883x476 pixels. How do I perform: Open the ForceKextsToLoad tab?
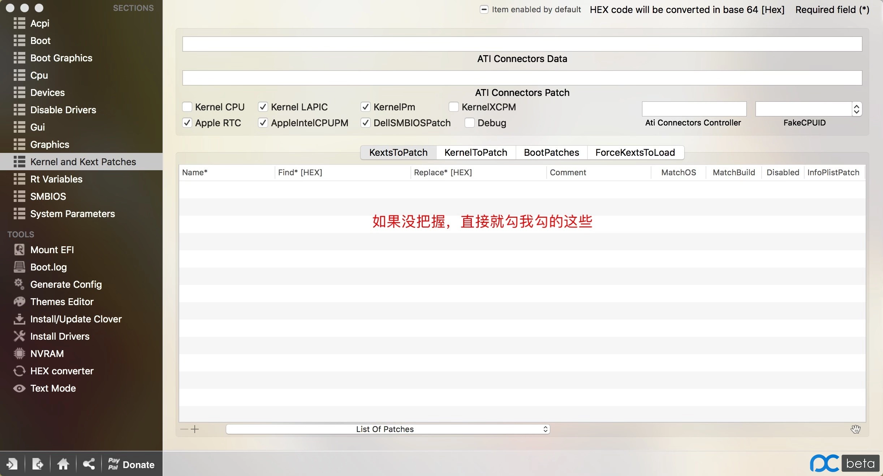click(x=636, y=153)
